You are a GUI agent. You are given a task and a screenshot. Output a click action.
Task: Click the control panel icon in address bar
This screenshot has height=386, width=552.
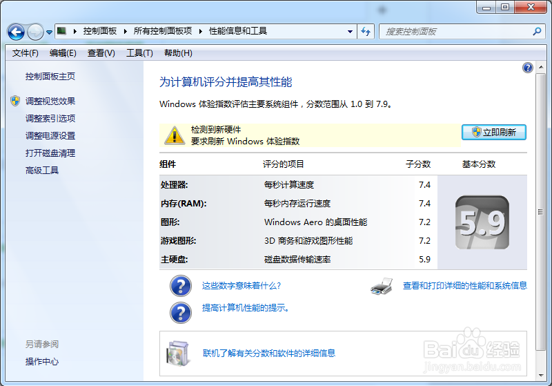click(61, 31)
